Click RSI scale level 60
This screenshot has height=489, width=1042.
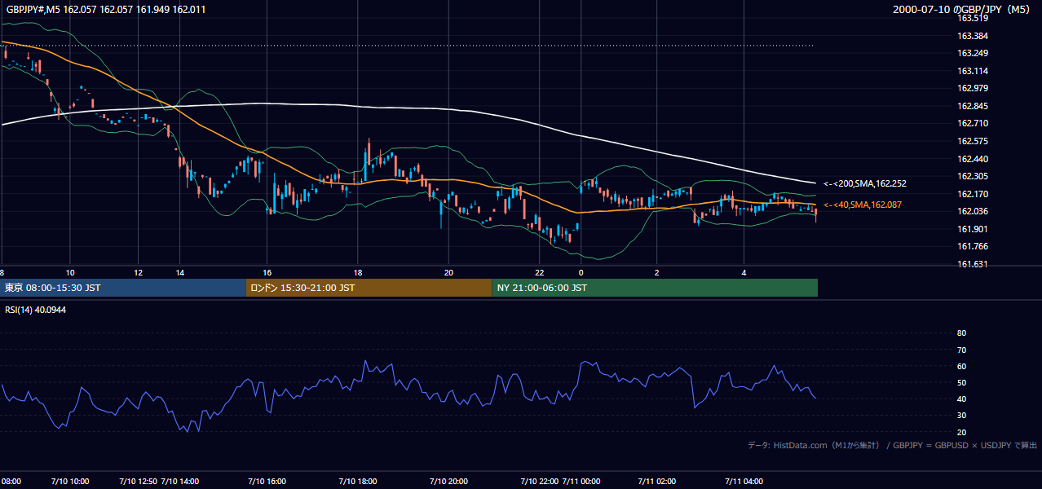961,366
